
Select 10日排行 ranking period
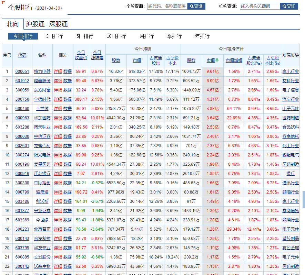(116, 36)
